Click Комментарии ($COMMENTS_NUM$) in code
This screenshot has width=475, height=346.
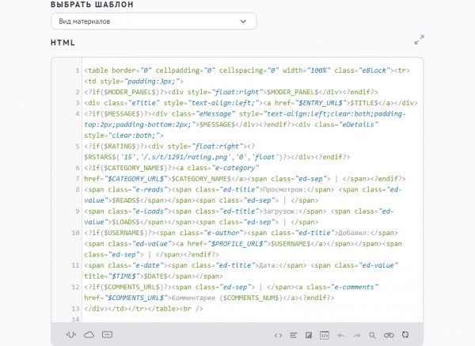click(x=227, y=298)
